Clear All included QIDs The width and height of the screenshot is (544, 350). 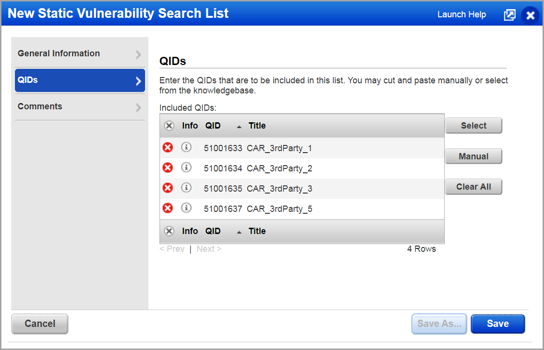click(x=473, y=187)
